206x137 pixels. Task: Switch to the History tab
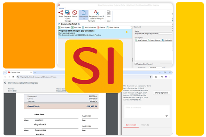[145, 125]
